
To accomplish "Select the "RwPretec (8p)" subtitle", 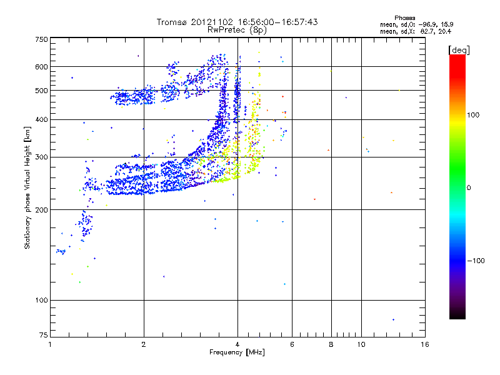I will click(x=237, y=30).
